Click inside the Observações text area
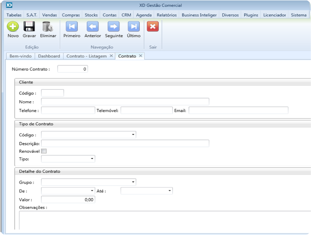 (x=164, y=220)
